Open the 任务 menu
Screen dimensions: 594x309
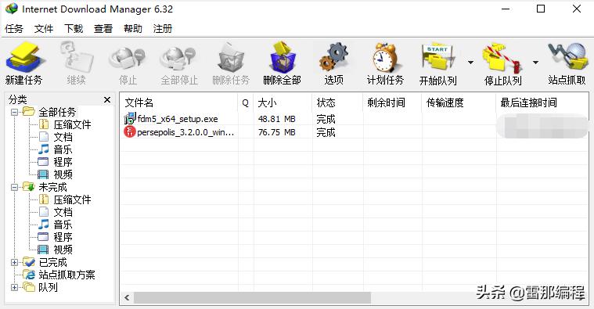[14, 28]
